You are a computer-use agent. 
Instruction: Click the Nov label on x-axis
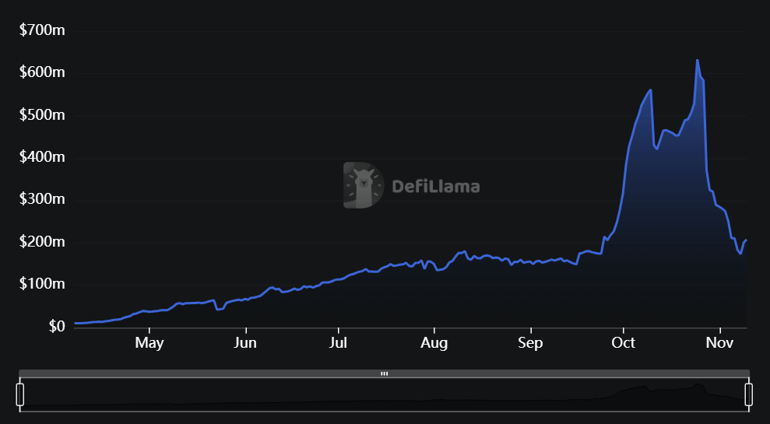pos(720,343)
